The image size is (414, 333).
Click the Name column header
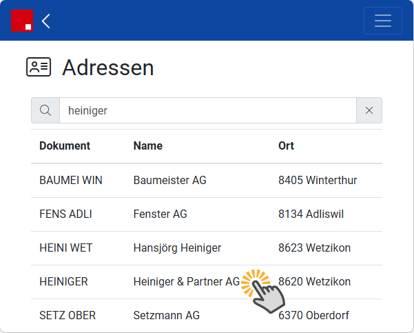coord(148,146)
